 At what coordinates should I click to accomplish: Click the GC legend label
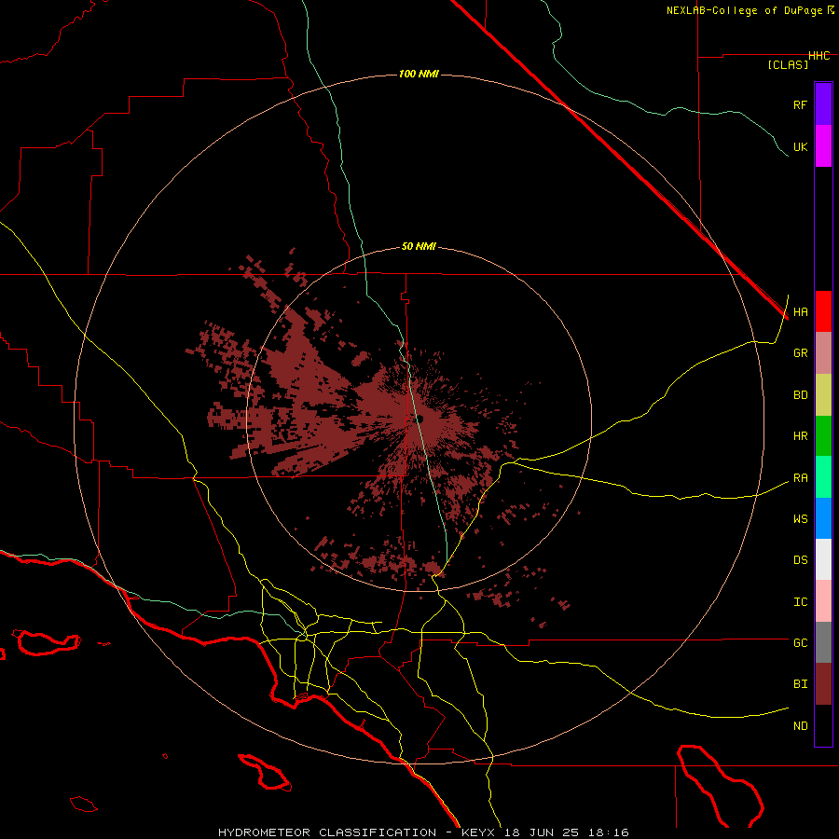point(800,643)
